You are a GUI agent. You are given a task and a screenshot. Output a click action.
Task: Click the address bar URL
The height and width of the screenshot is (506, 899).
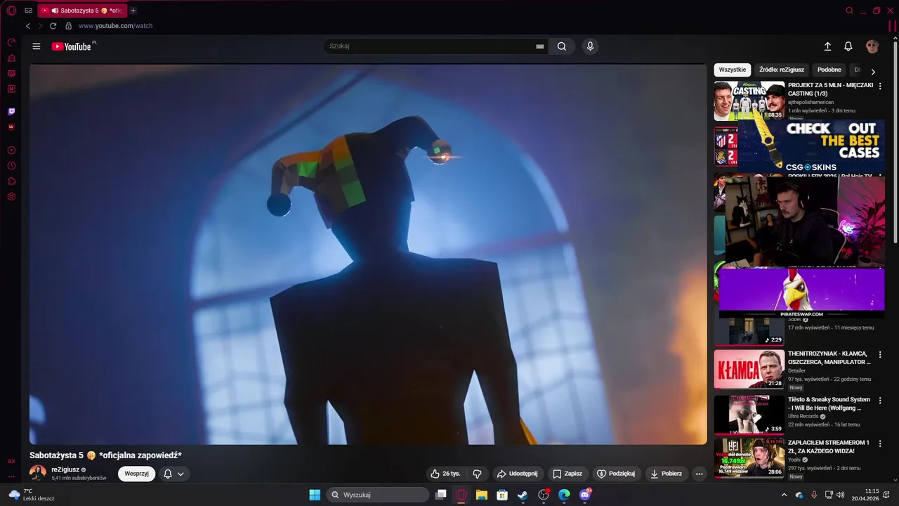tap(115, 26)
